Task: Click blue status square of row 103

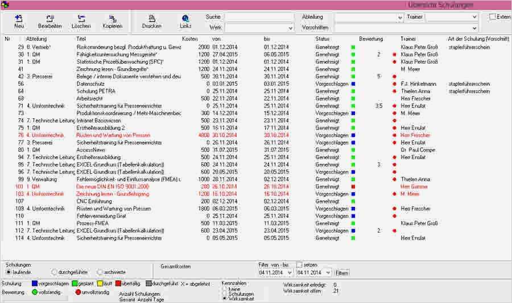Action: pos(353,194)
